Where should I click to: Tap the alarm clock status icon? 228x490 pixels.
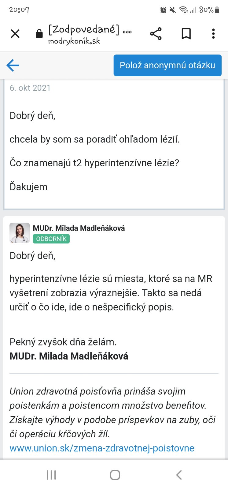point(163,10)
